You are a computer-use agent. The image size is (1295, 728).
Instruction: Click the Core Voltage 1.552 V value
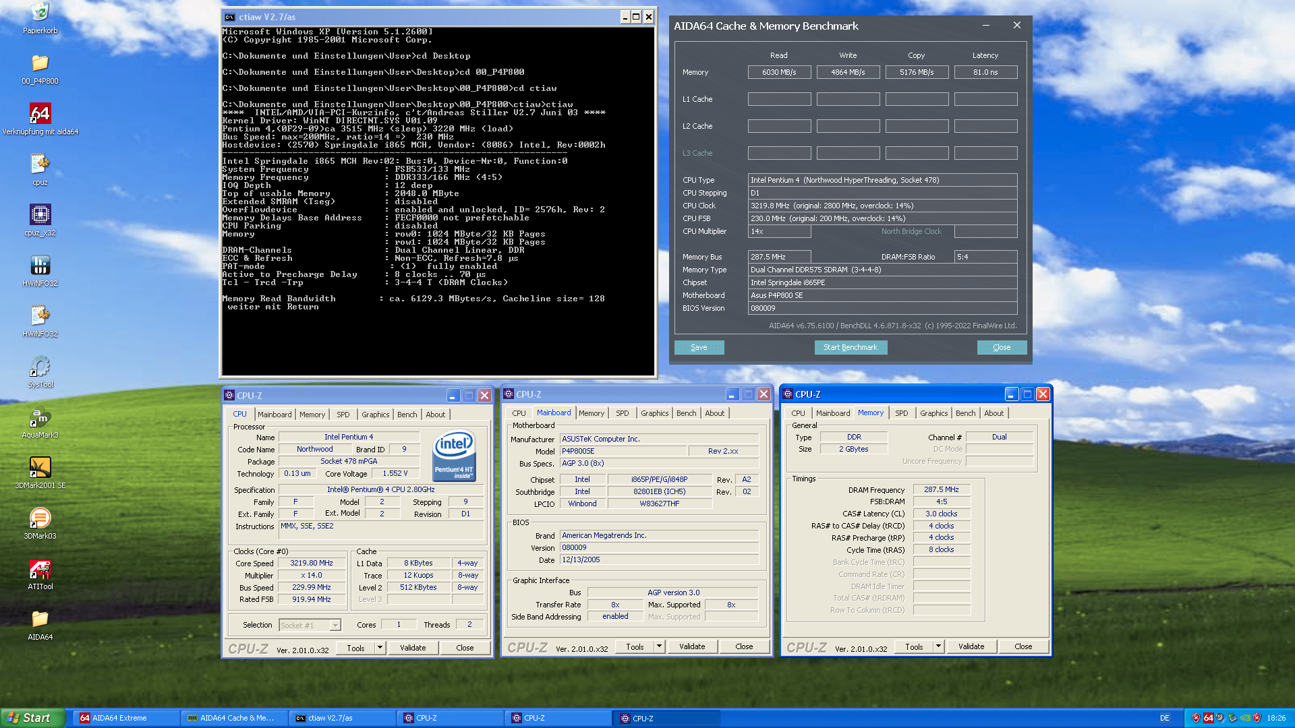click(x=395, y=474)
